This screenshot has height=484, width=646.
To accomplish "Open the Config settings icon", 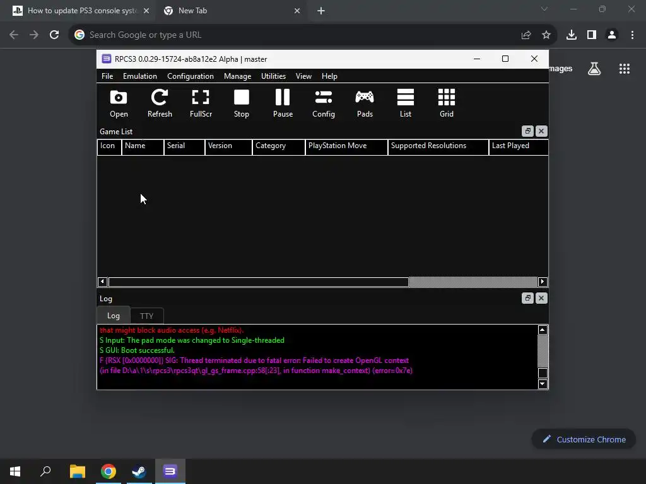I will 324,103.
